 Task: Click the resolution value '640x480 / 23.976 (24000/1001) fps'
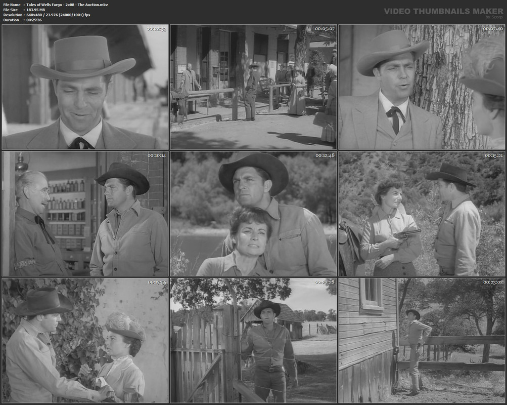(58, 15)
